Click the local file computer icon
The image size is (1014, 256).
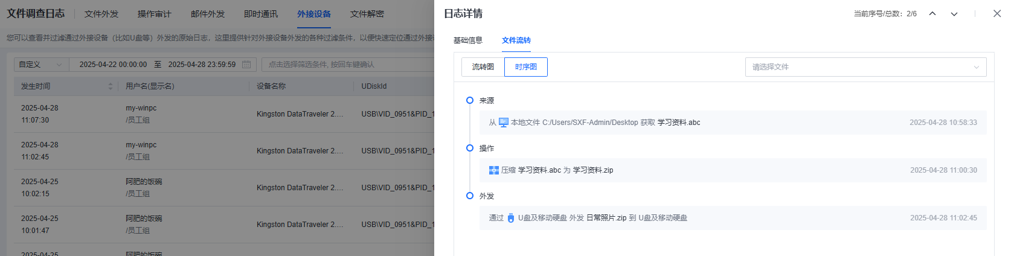(504, 123)
